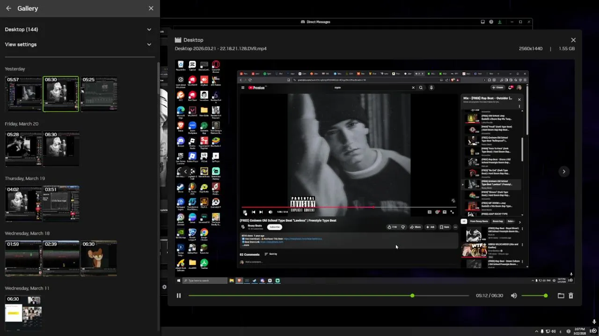Open Yesterday's 05:25 recording thumbnail
This screenshot has height=336, width=599.
[99, 94]
